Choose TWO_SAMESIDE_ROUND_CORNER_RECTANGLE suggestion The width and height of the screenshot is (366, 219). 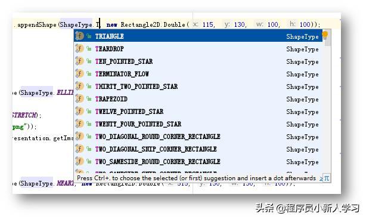[x=198, y=162]
